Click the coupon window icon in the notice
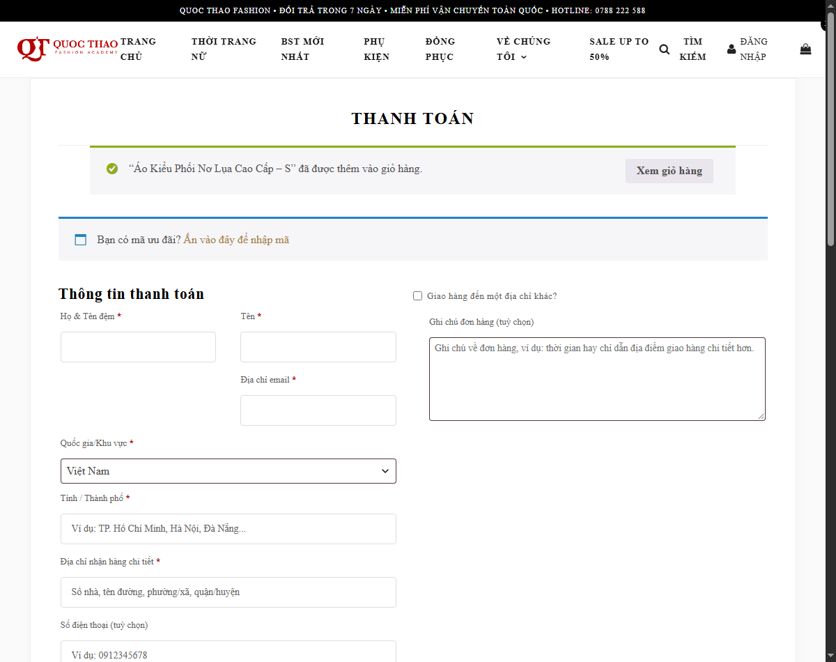This screenshot has height=662, width=836. point(81,240)
